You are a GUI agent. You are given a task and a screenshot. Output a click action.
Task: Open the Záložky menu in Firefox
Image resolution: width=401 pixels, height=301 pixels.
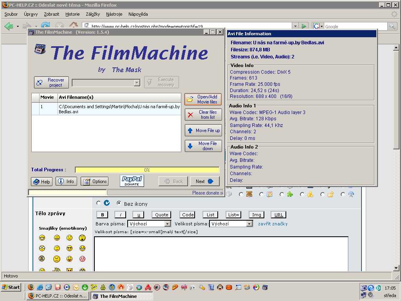(x=92, y=14)
